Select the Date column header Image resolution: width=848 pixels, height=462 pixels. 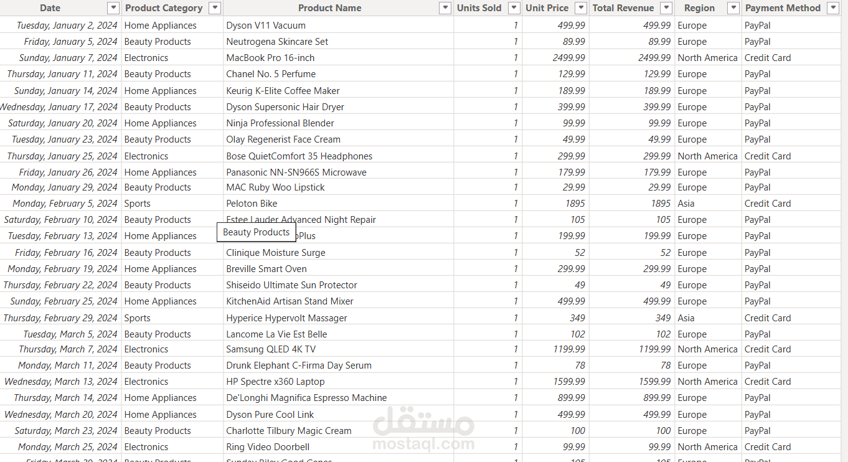50,8
